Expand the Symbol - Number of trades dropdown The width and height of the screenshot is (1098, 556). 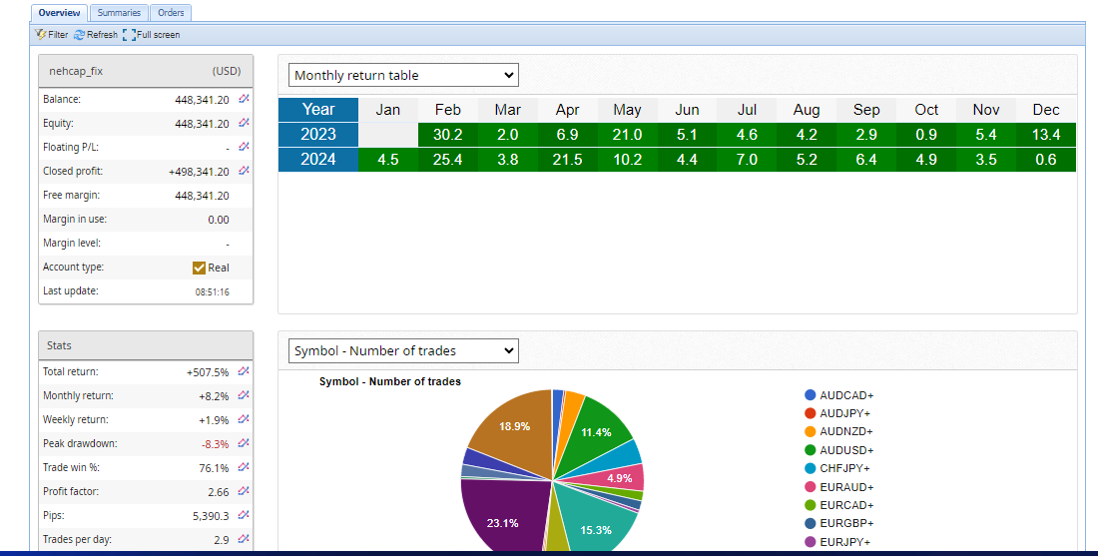pyautogui.click(x=403, y=350)
